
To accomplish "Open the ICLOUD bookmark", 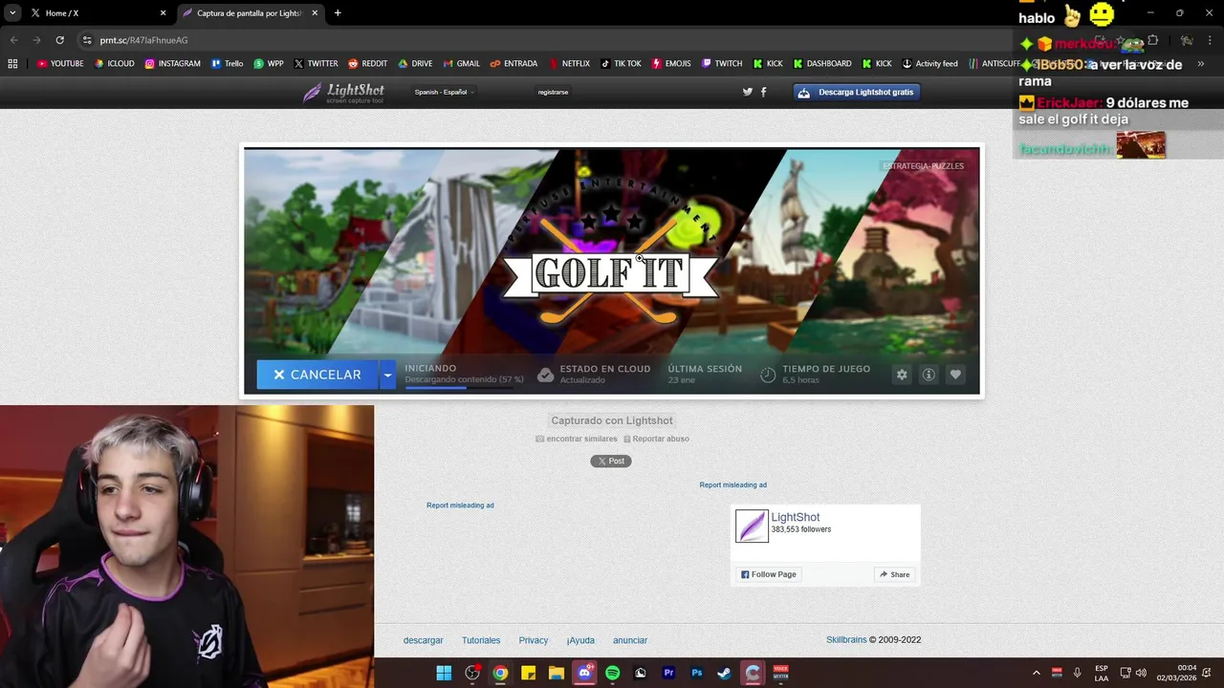I will click(x=115, y=64).
